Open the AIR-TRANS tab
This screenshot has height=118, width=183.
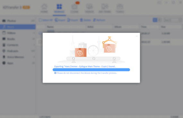pyautogui.click(x=105, y=8)
